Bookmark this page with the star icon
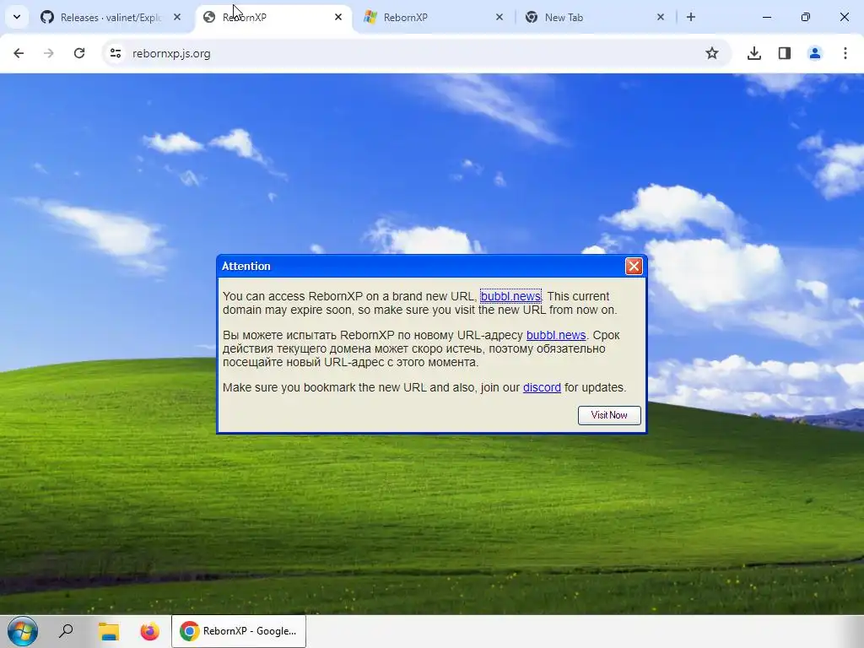The height and width of the screenshot is (648, 864). click(x=712, y=53)
